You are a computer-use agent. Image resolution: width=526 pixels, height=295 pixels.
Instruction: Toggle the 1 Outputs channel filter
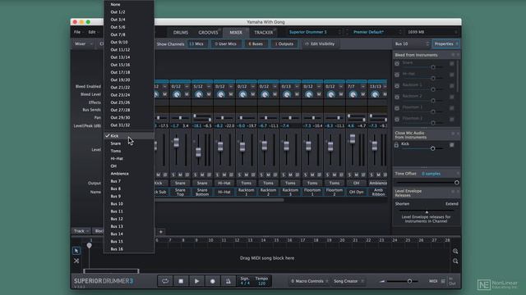284,43
